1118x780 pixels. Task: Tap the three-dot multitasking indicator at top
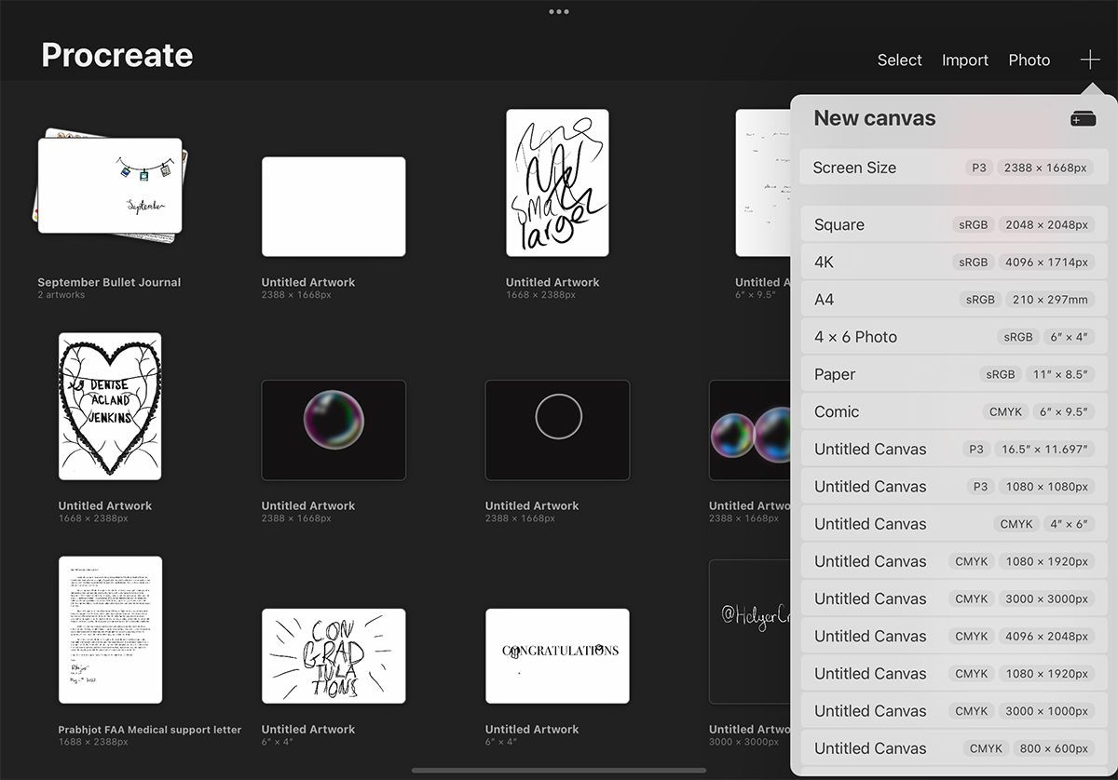(559, 12)
